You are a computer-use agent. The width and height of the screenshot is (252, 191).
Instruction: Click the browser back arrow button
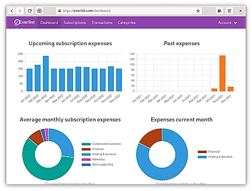(12, 11)
